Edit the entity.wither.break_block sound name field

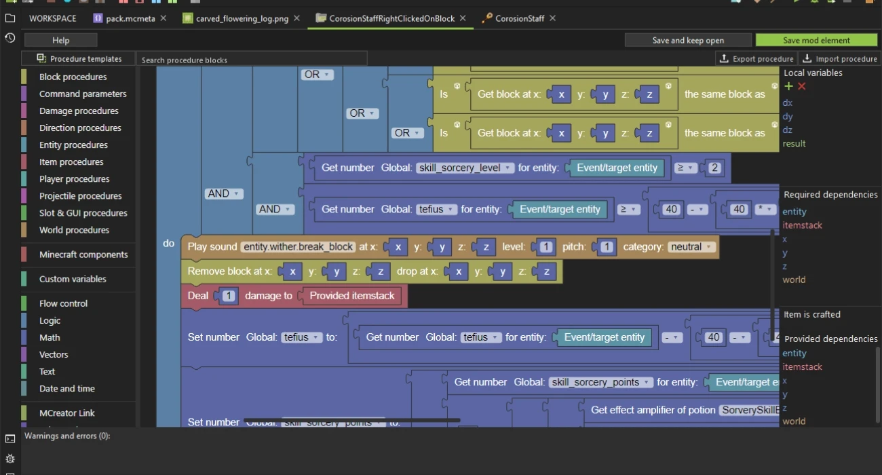[x=298, y=247]
